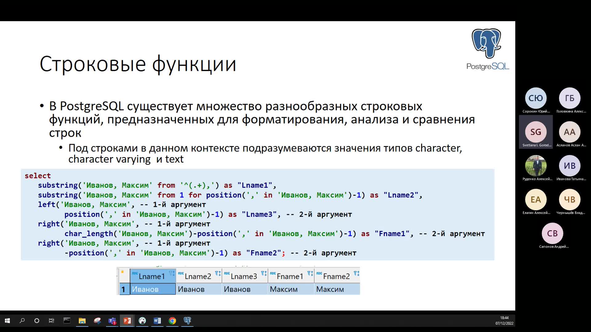The height and width of the screenshot is (332, 591).
Task: Select the Иванов cell under Lname3
Action: click(245, 289)
